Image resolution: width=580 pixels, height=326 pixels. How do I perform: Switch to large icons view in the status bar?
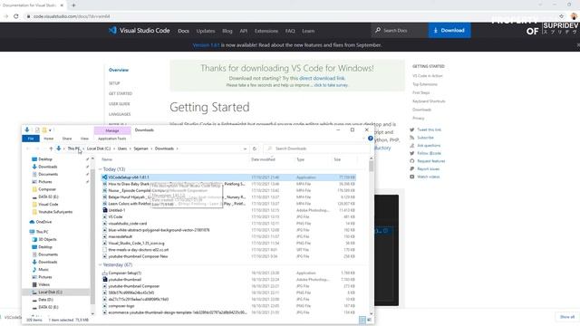pos(369,320)
